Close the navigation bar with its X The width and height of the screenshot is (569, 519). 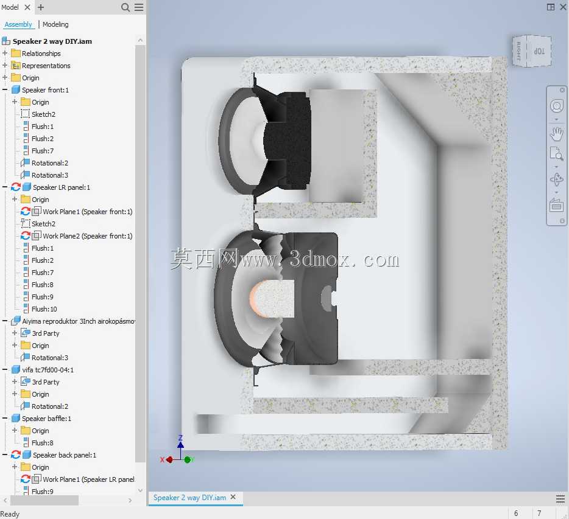pos(562,90)
